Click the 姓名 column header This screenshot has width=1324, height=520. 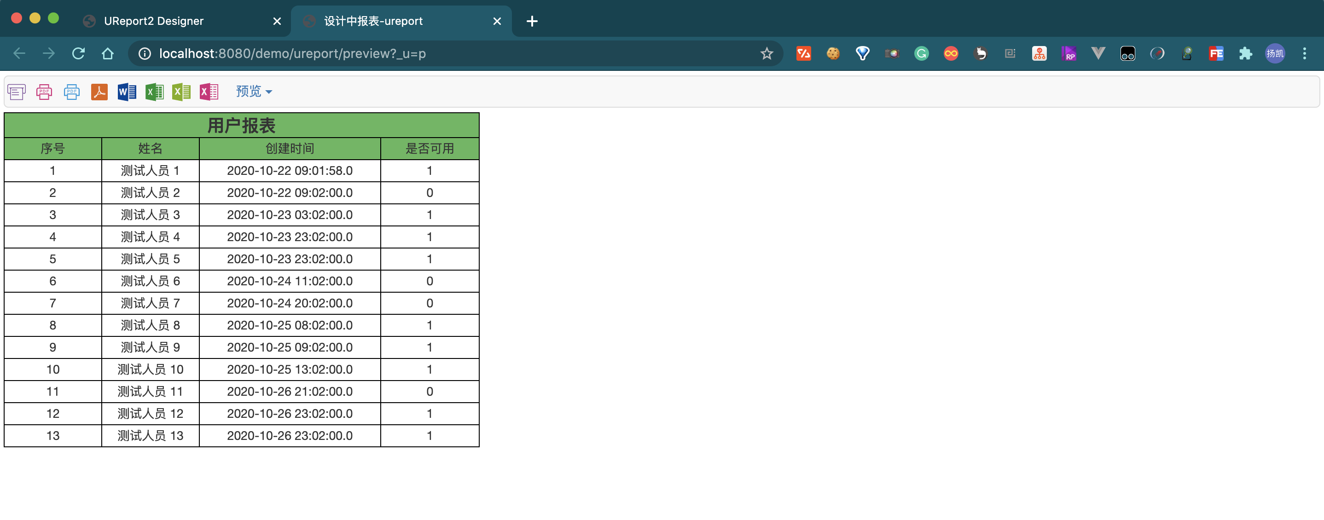[x=151, y=149]
